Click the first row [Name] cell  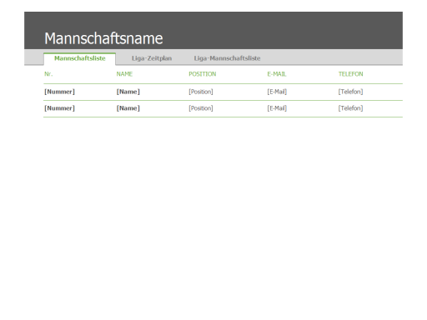coord(128,92)
